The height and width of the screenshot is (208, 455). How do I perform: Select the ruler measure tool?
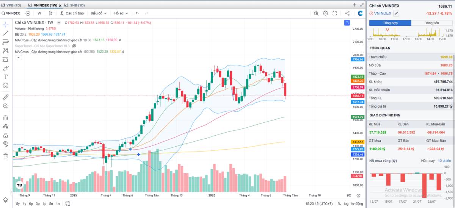[x=5, y=97]
